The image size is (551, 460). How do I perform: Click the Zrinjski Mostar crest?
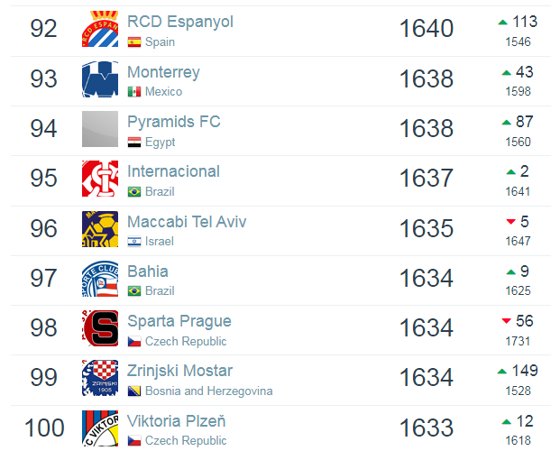(x=99, y=378)
